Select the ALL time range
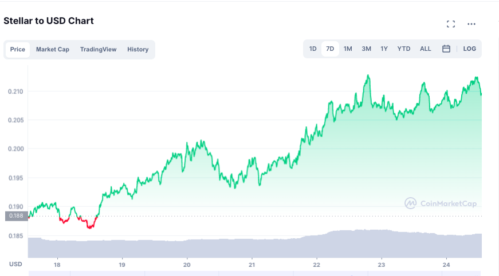Image resolution: width=499 pixels, height=276 pixels. pyautogui.click(x=426, y=49)
